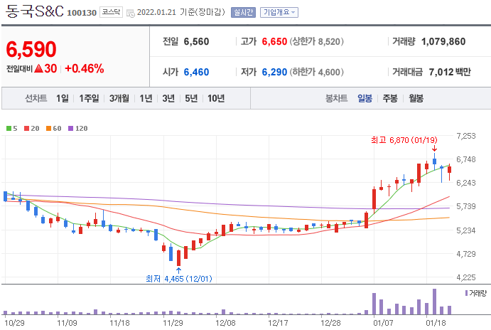
Task: Click the orange 60-day moving average swatch
Action: click(x=48, y=128)
